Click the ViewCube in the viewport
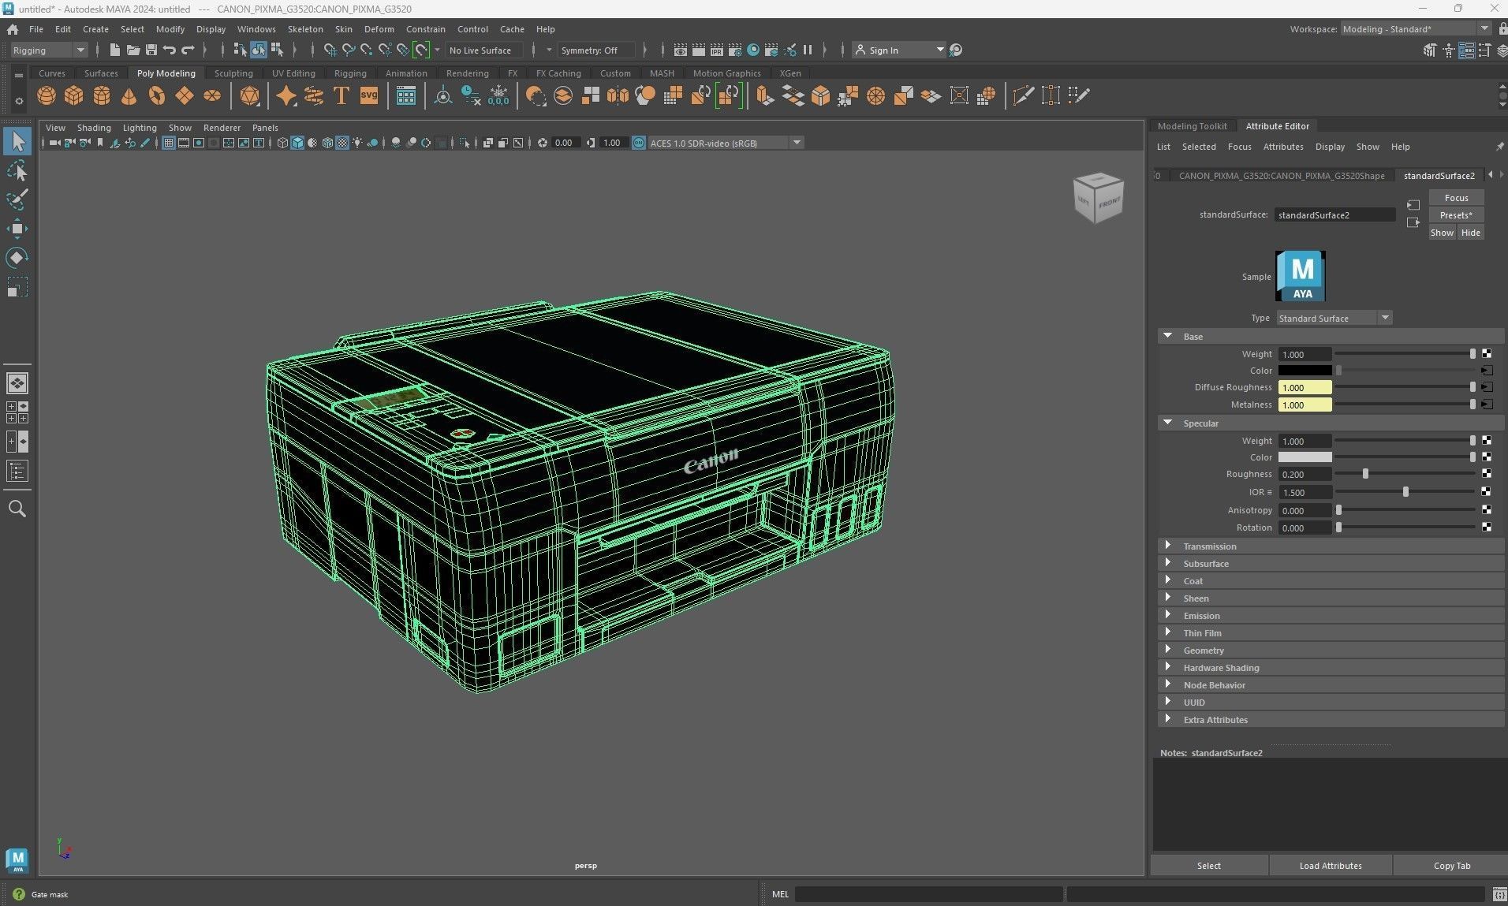Viewport: 1508px width, 906px height. [1097, 198]
